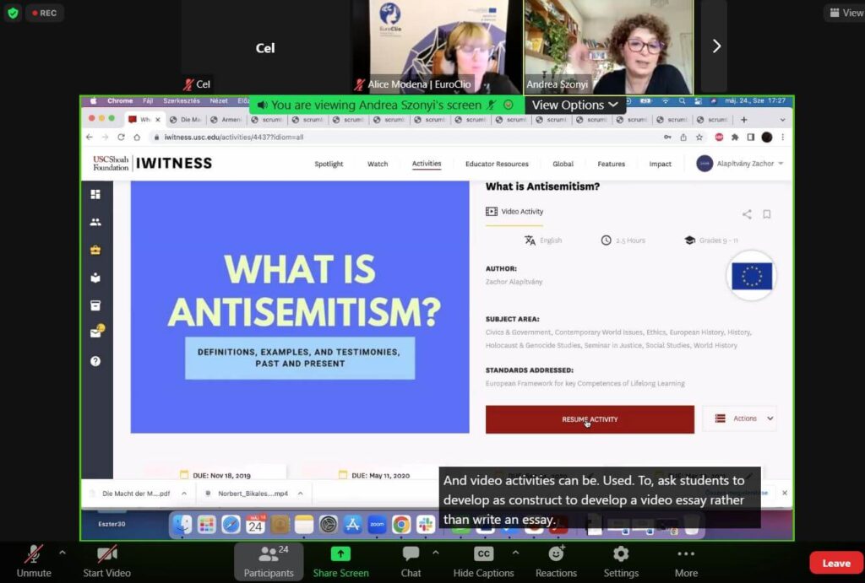Screen dimensions: 865x583
Task: Open the View Options dropdown
Action: (x=574, y=105)
